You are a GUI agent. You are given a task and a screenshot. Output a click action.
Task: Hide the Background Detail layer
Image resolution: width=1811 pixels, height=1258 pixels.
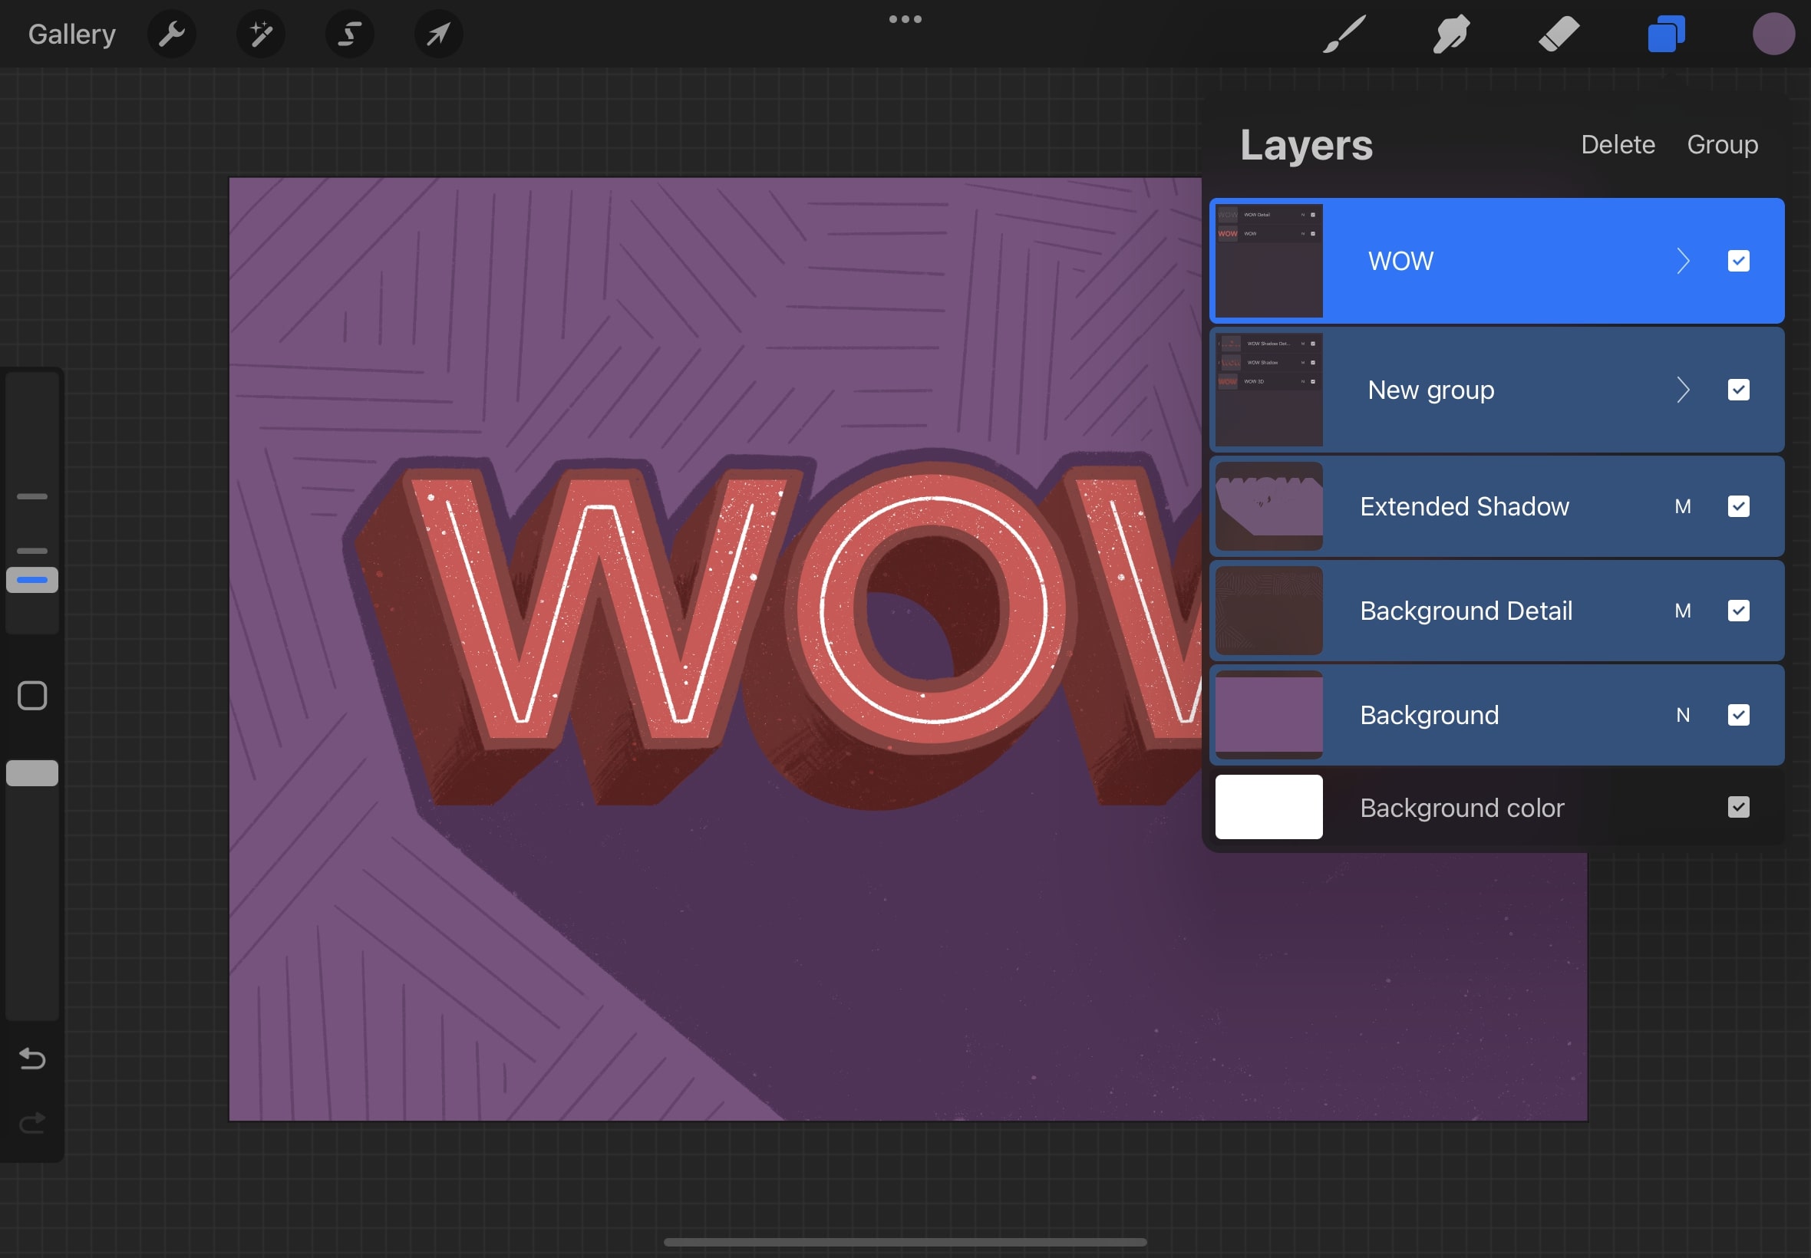[x=1738, y=611]
